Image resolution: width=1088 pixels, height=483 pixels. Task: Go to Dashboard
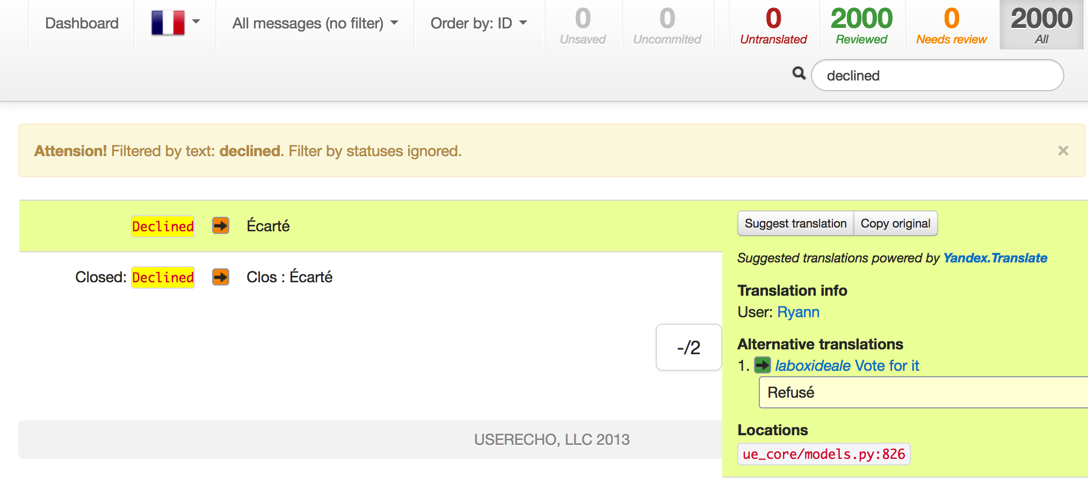pos(82,24)
